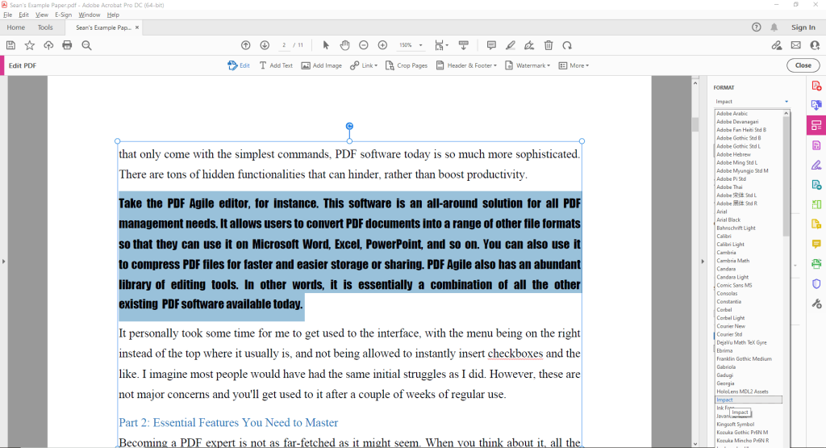Click the Find text magnifier icon

86,45
